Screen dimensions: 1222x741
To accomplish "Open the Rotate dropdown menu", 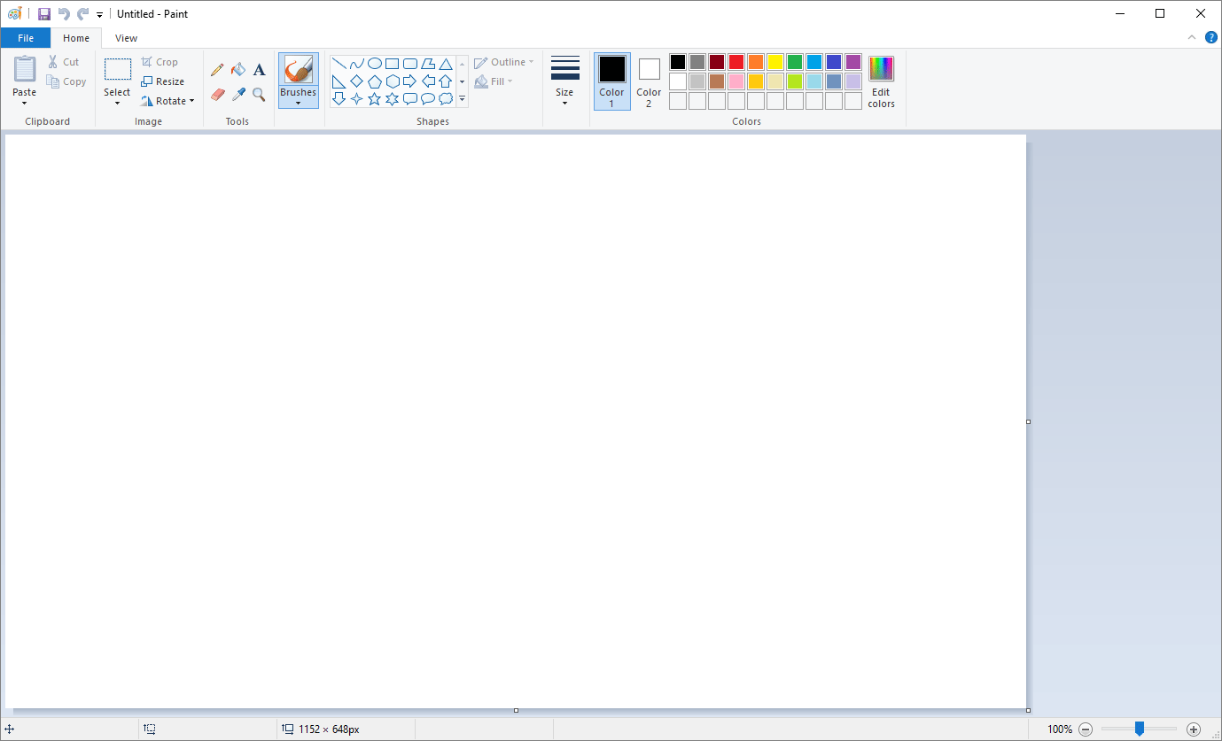I will [167, 101].
